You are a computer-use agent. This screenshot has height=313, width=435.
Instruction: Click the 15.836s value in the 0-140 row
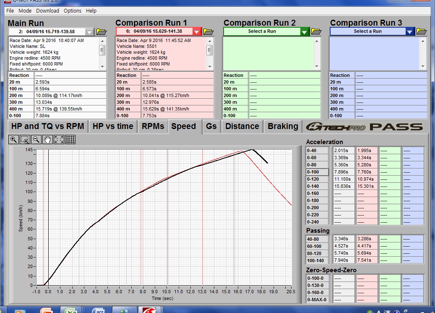(343, 186)
